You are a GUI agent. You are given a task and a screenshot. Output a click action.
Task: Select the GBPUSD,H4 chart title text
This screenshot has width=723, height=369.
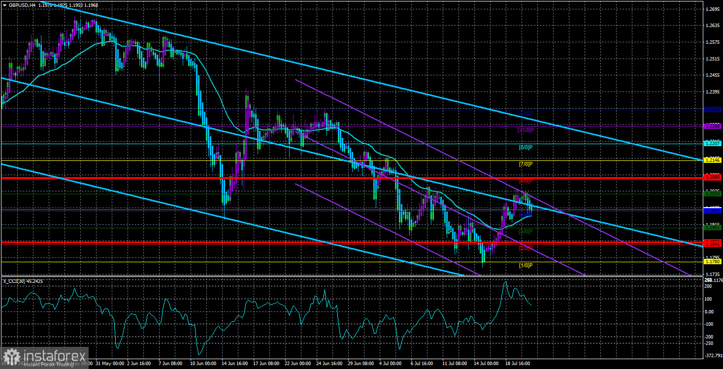pos(22,5)
